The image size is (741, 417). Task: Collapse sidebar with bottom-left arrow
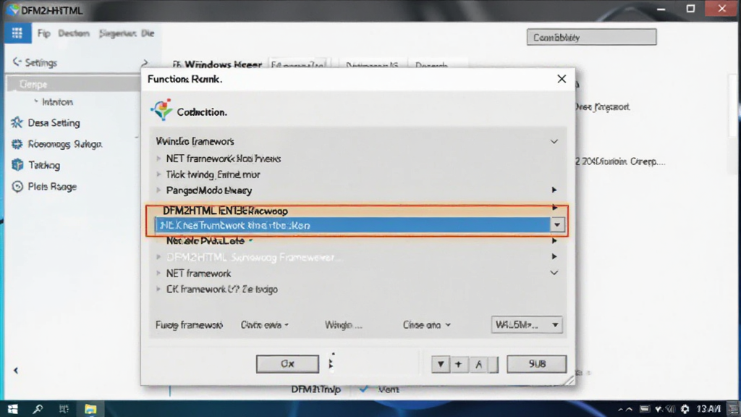(x=16, y=370)
